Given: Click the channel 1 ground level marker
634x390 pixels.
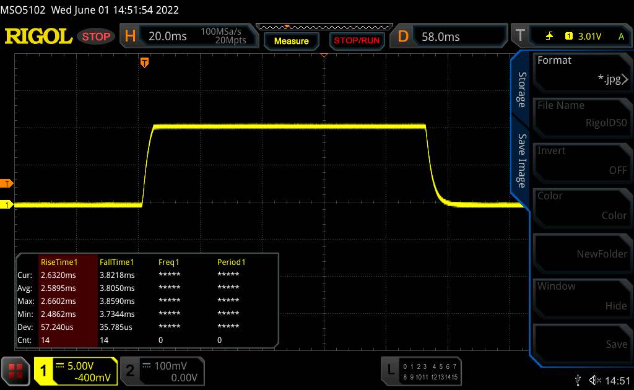Looking at the screenshot, I should (7, 204).
